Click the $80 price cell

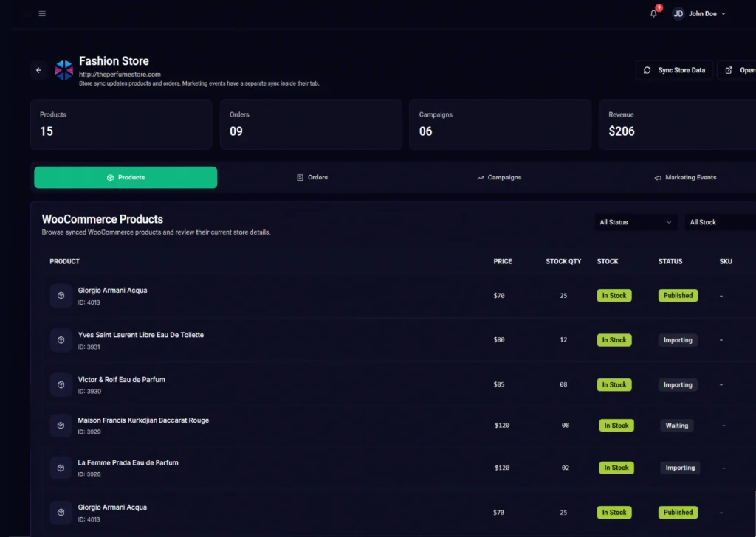click(499, 339)
